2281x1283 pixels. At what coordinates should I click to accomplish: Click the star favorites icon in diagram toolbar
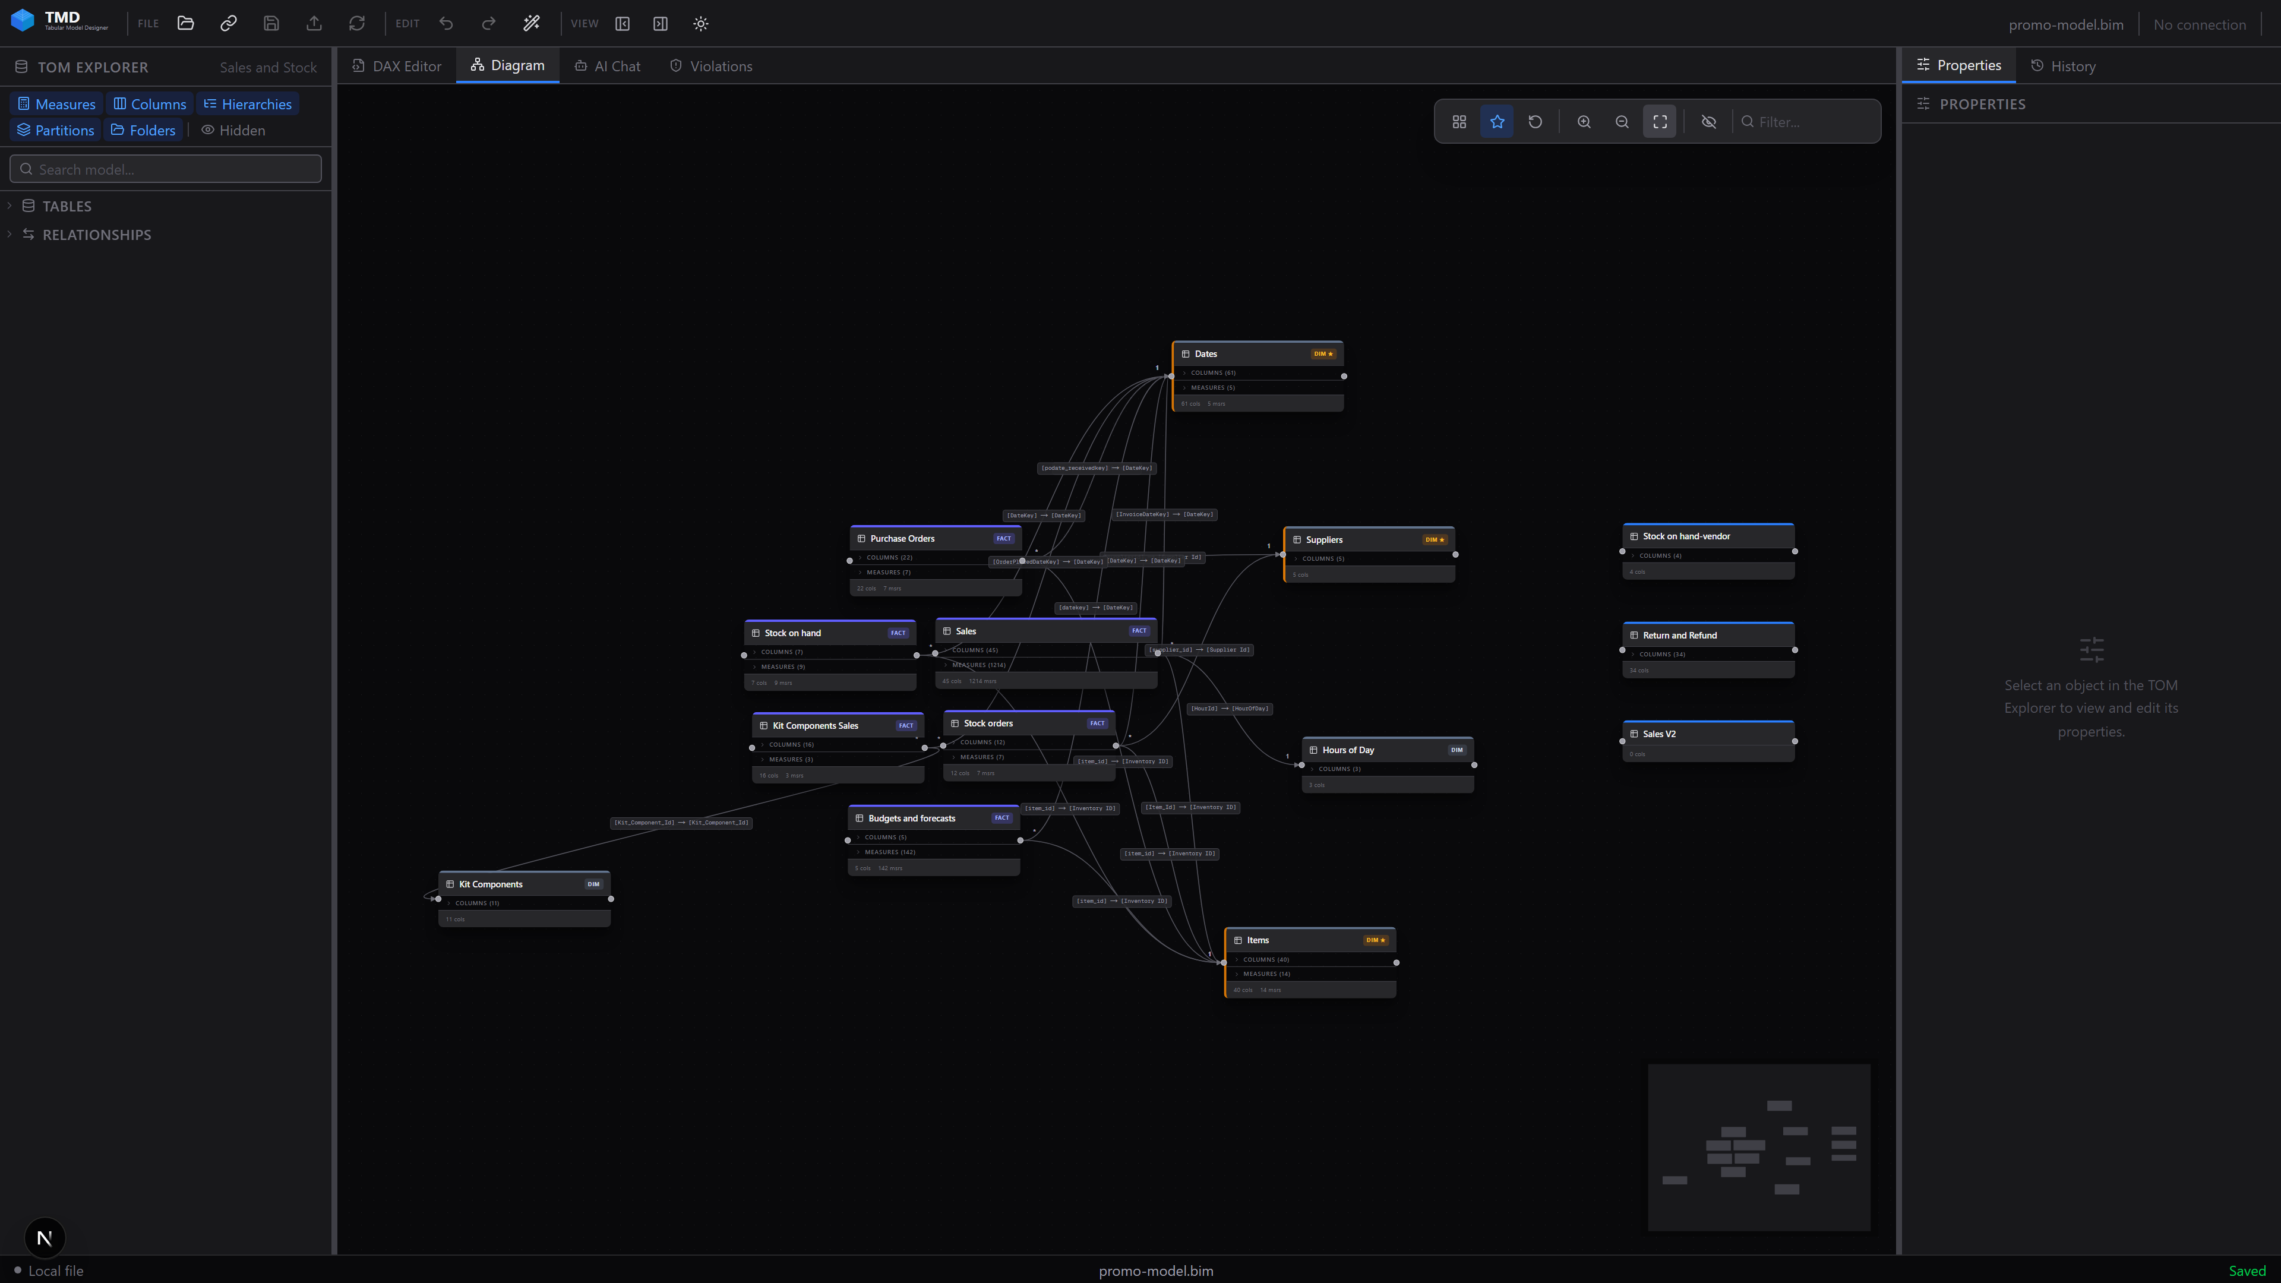click(x=1498, y=122)
